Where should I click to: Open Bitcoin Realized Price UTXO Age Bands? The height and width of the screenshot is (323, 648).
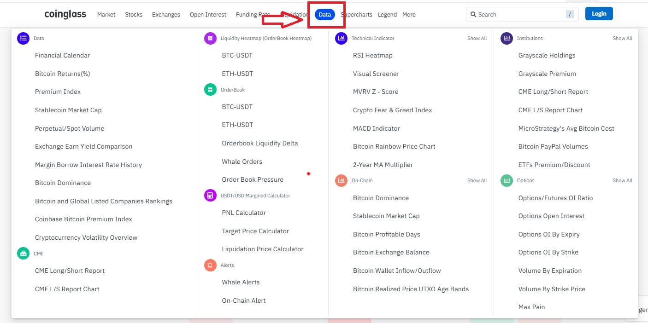pos(411,289)
